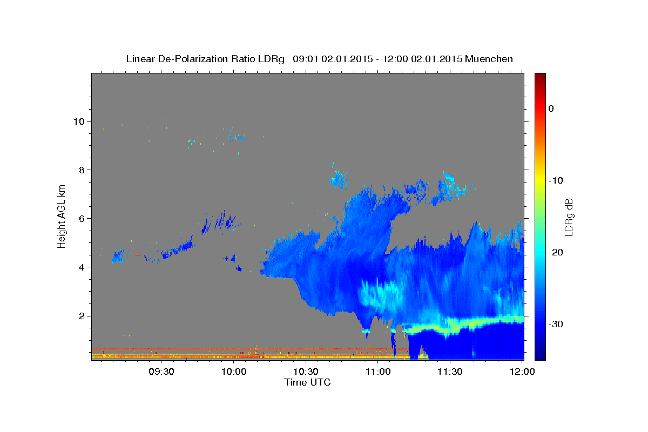Image resolution: width=648 pixels, height=432 pixels.
Task: Select the 10:30 time tick label
Action: coord(306,372)
